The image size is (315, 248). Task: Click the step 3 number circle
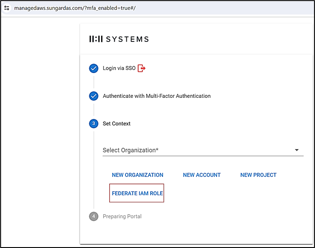[x=93, y=124]
